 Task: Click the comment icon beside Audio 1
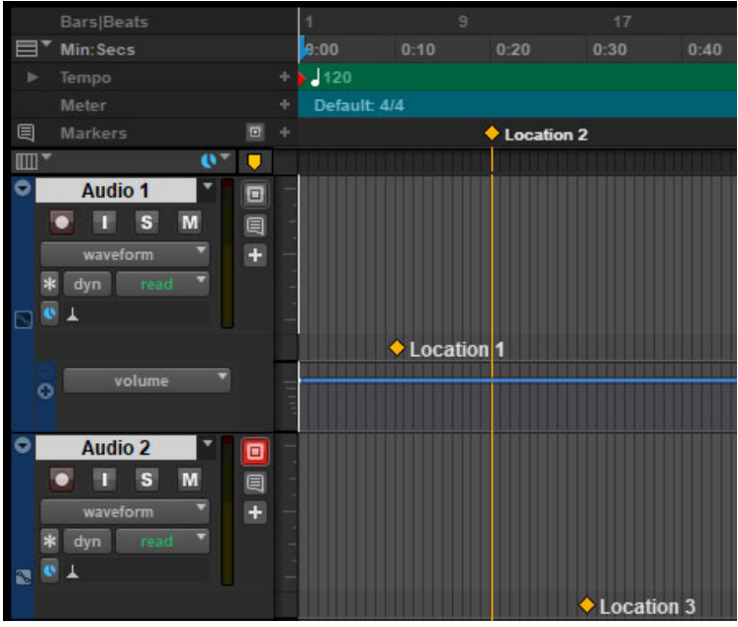coord(254,225)
